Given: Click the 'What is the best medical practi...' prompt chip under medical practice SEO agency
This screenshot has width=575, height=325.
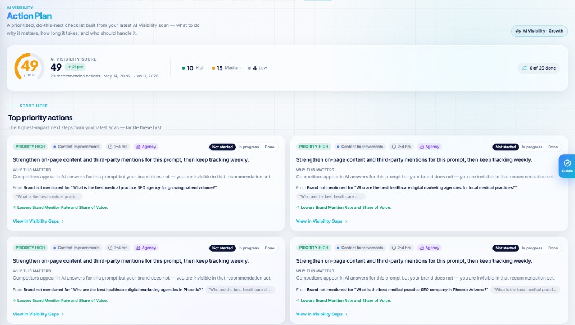Looking at the screenshot, I should point(47,197).
